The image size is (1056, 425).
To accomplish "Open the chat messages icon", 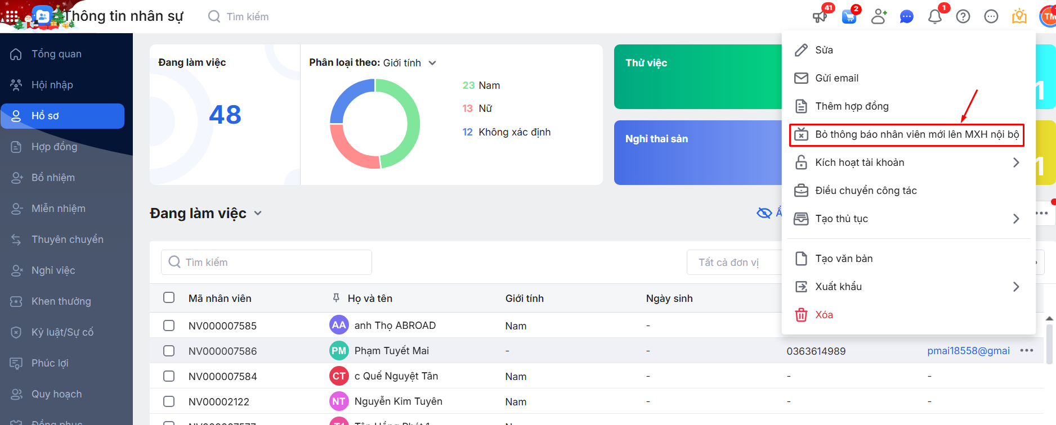I will 906,17.
